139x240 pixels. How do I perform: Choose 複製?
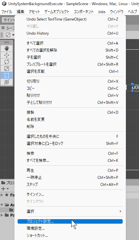(70, 112)
